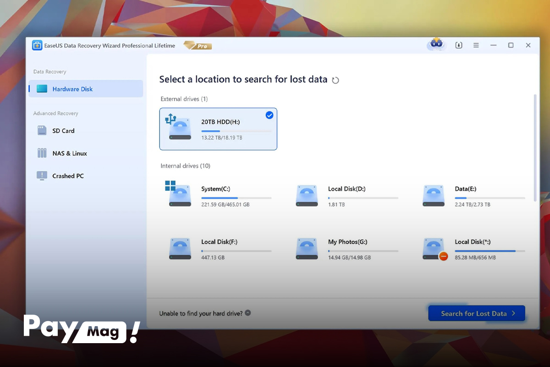Viewport: 550px width, 367px height.
Task: Click the Local Disk(*:) drive icon
Action: point(434,250)
